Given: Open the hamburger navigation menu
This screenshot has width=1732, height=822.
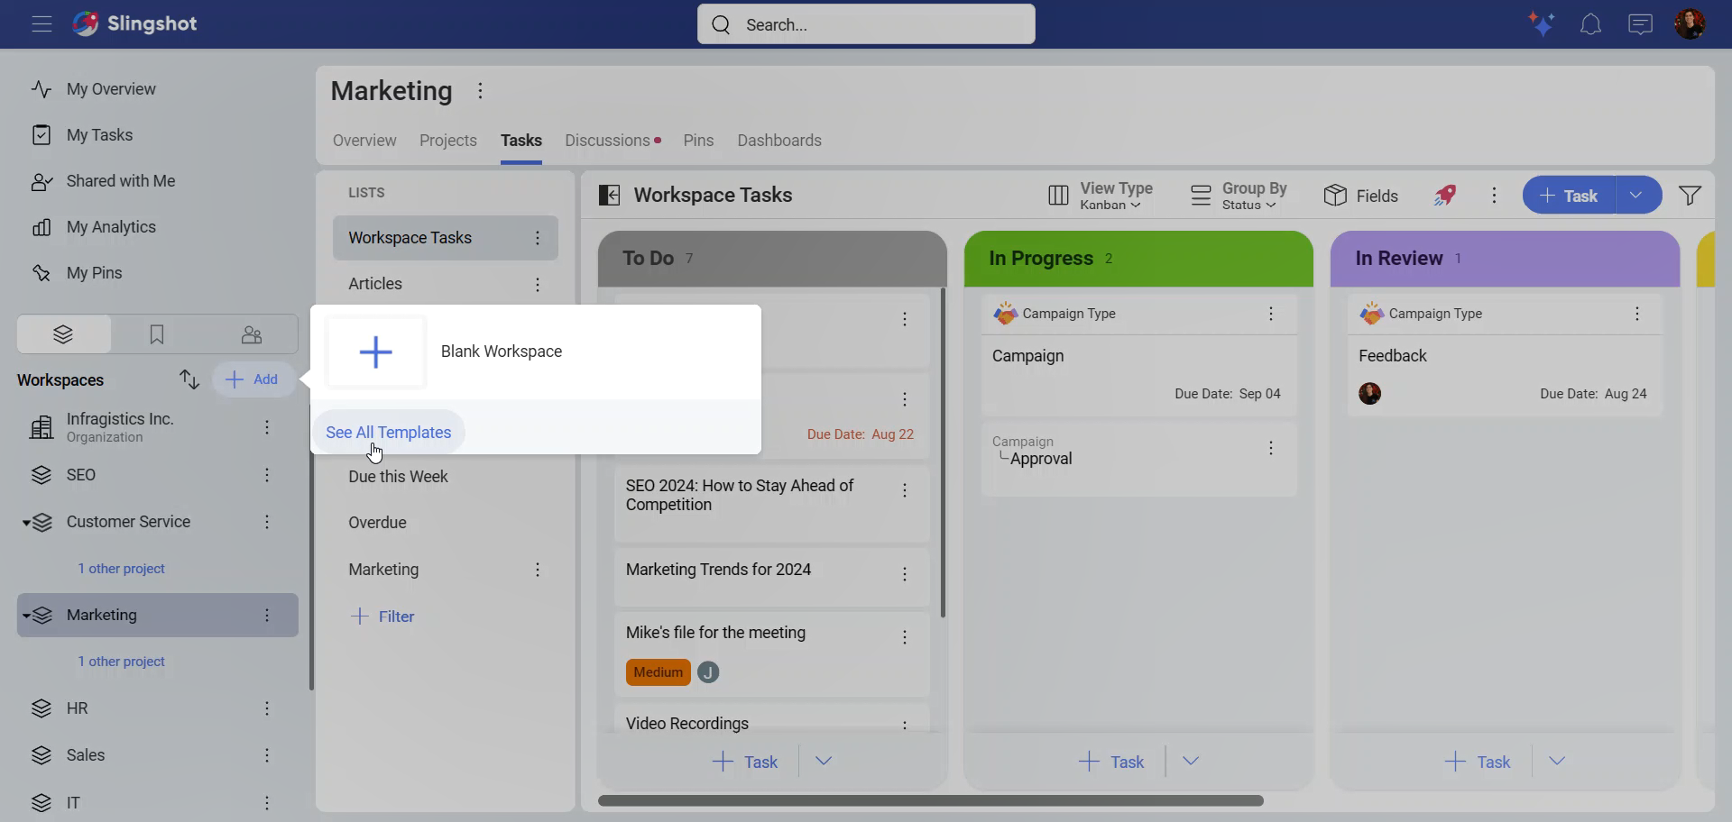Looking at the screenshot, I should coord(41,24).
